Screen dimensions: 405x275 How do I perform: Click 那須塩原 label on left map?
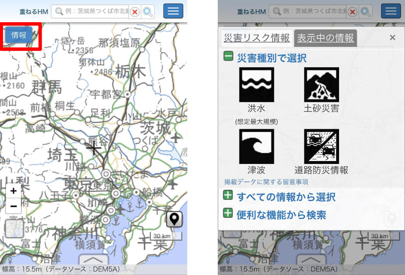(119, 43)
